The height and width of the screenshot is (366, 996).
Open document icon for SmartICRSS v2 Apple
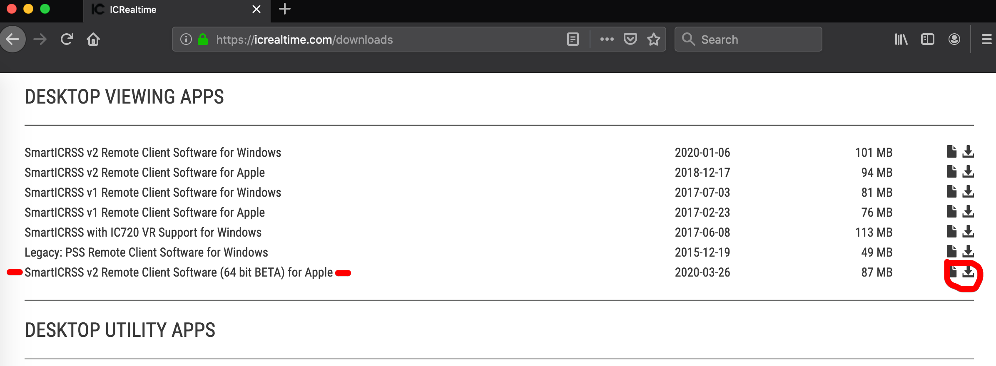point(951,172)
